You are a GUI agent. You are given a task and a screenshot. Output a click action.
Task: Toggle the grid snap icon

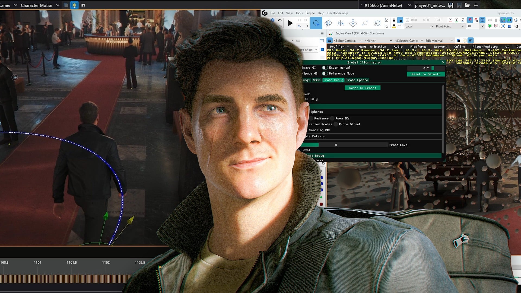point(482,20)
